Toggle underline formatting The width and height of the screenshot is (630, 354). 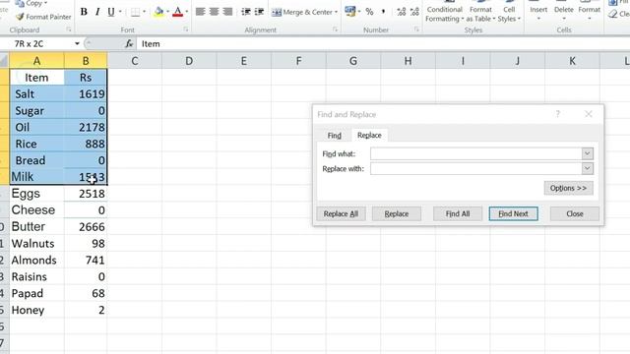(111, 12)
